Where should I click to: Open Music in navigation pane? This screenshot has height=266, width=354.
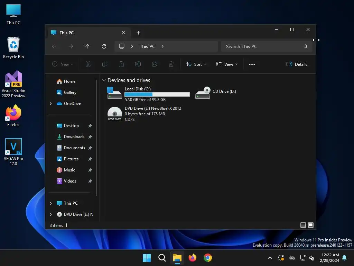66,170
